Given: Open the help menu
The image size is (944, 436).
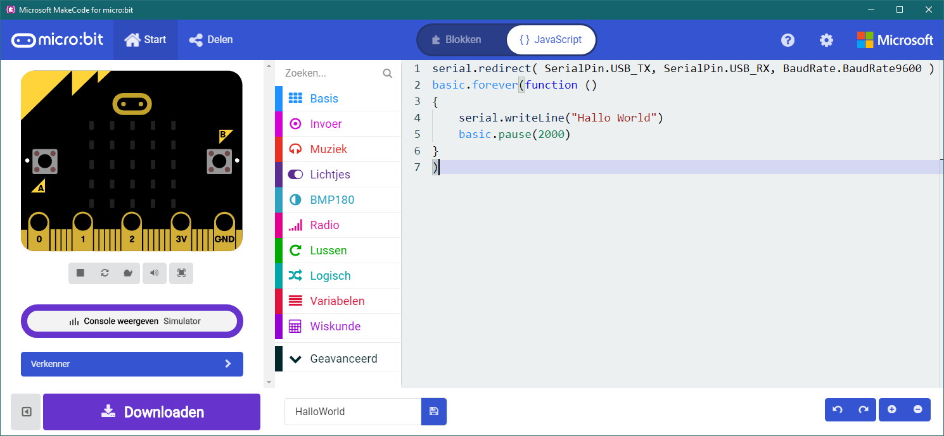Looking at the screenshot, I should [x=788, y=40].
